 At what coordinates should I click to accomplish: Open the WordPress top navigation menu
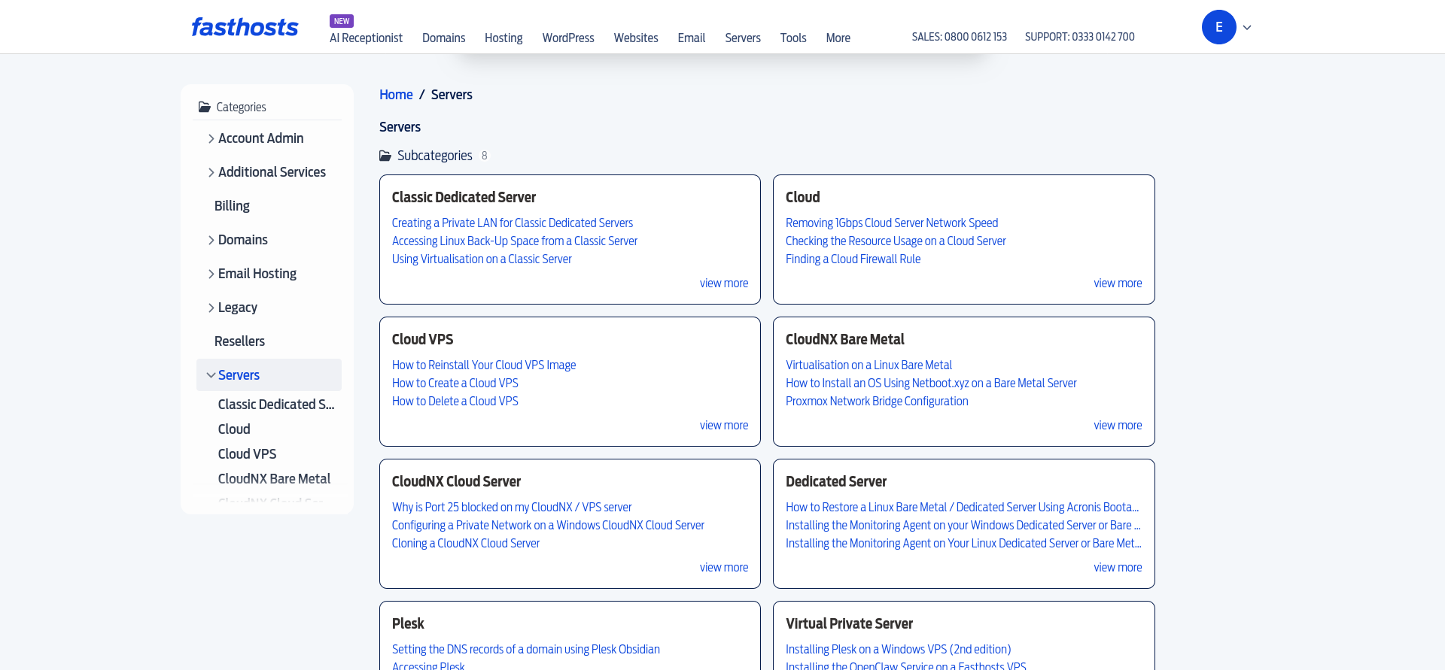tap(568, 38)
